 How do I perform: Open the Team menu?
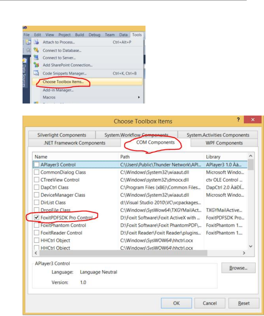(x=110, y=35)
